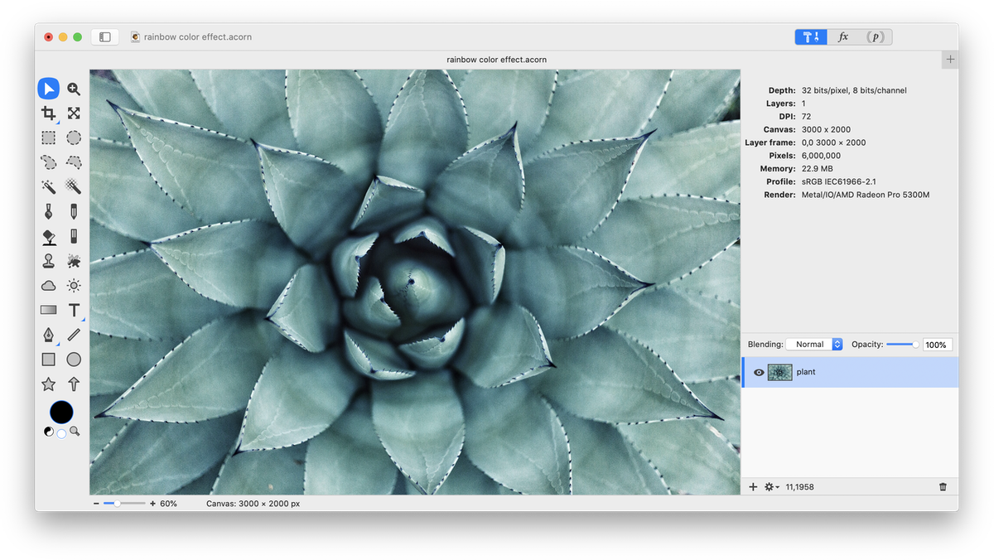Viewport: 994px width, 560px height.
Task: Select the Transform resize arrows tool
Action: coord(74,113)
